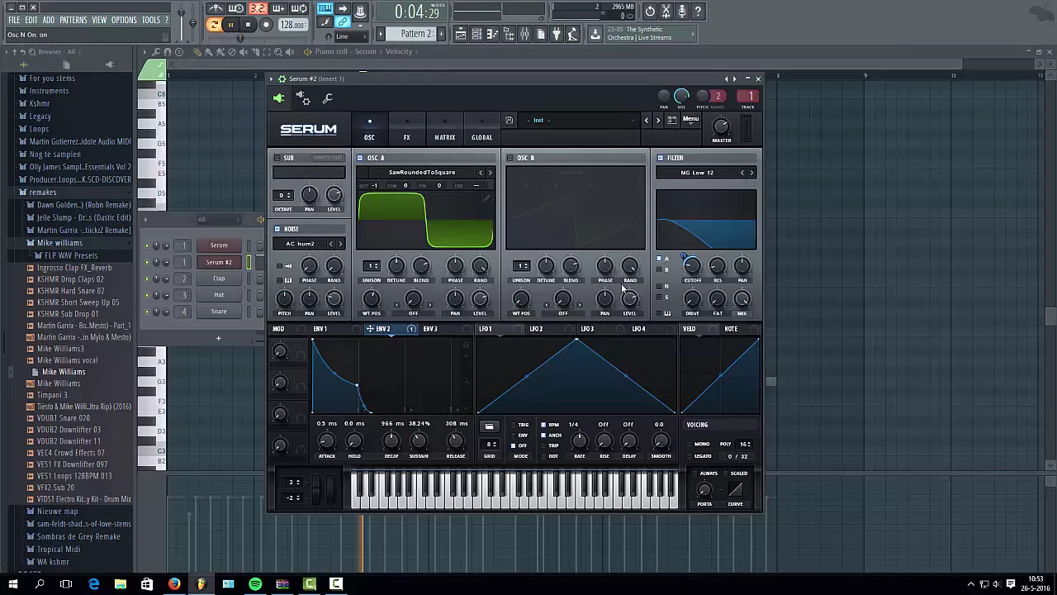Click the microphone recording icon in toolbar
This screenshot has height=595, width=1057.
point(682,11)
